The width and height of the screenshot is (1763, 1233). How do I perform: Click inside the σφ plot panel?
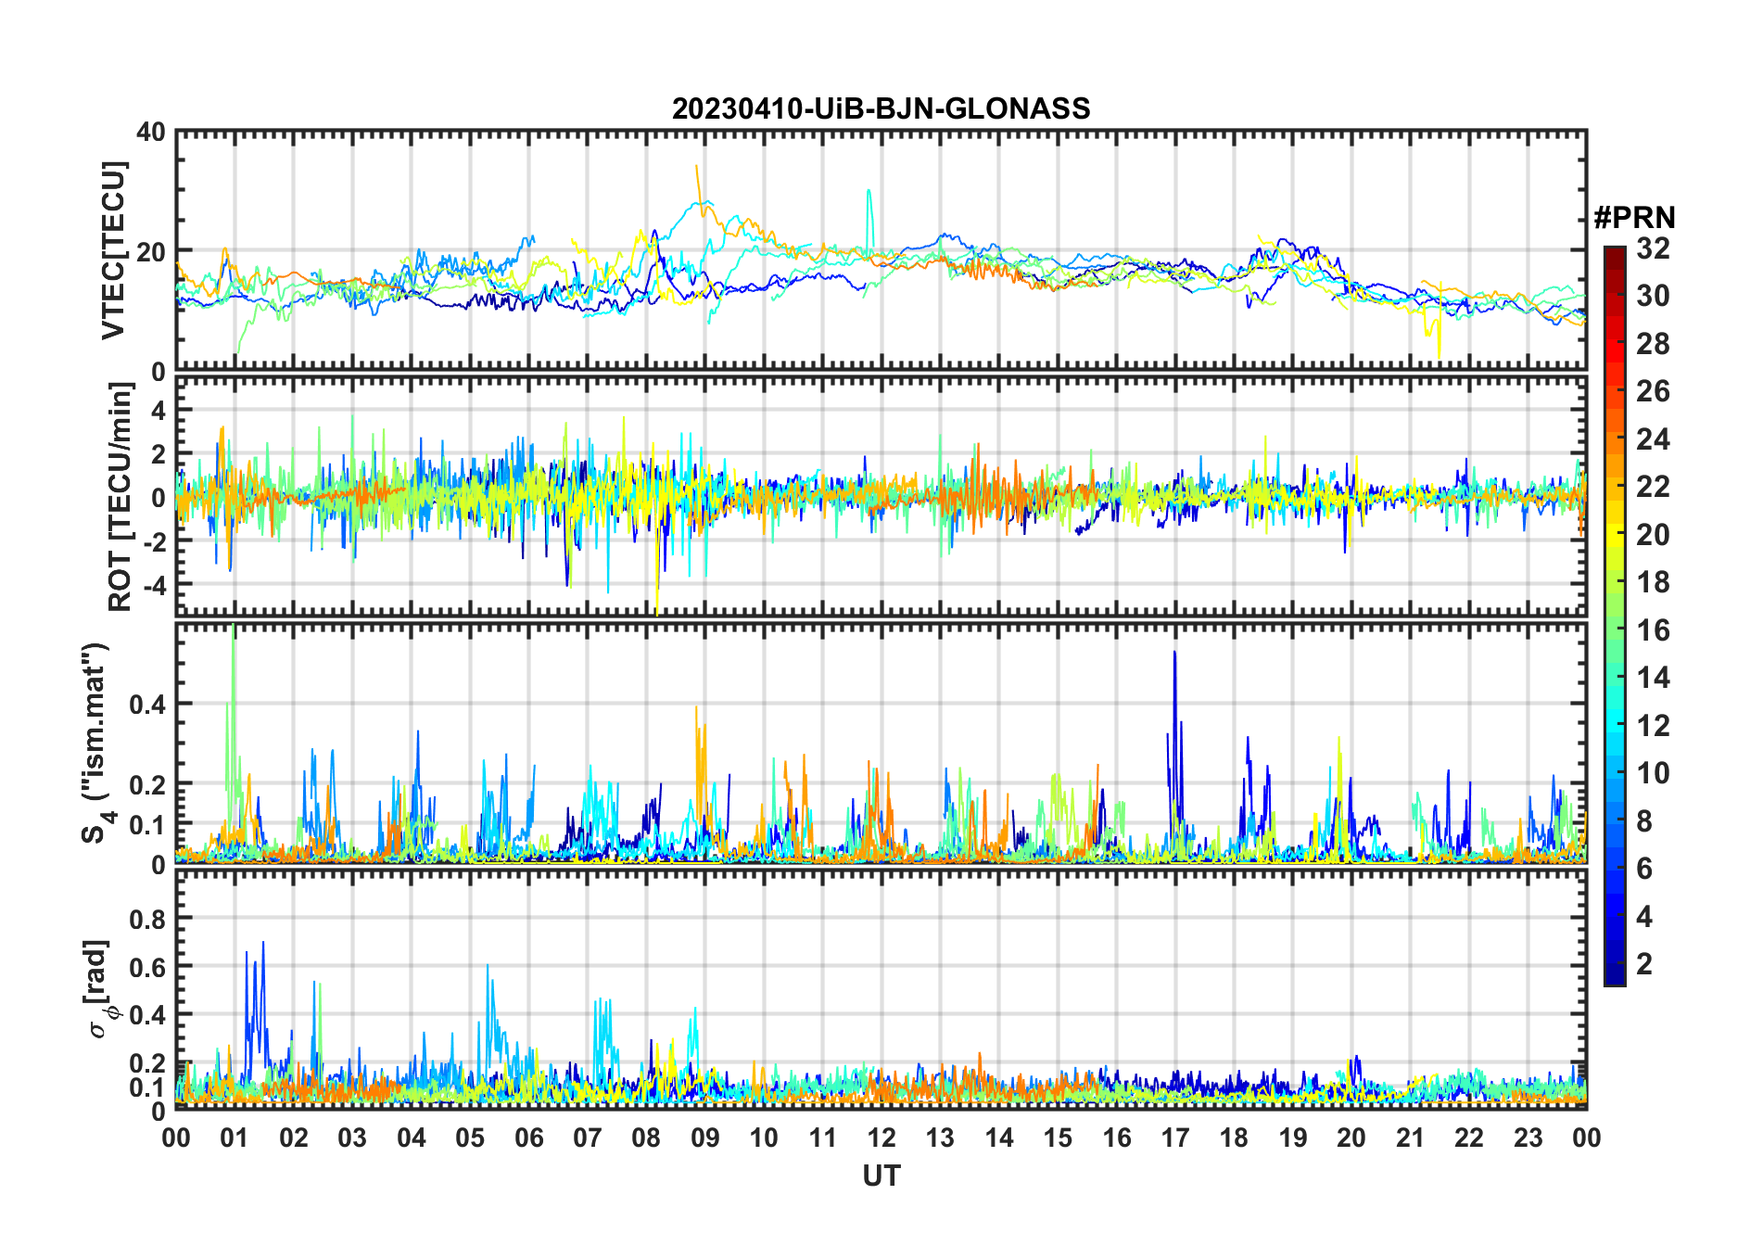tap(881, 988)
